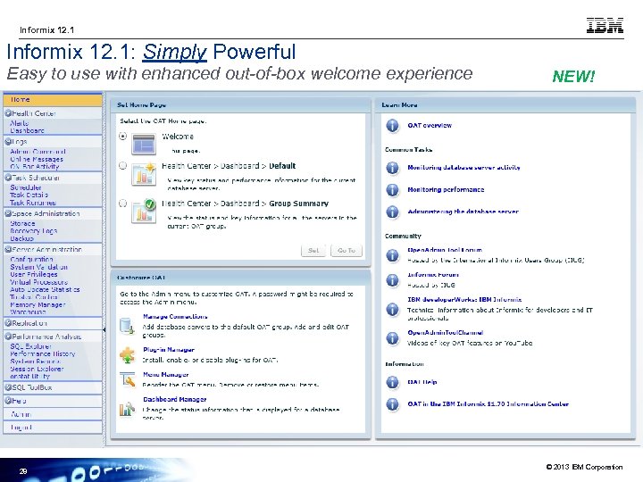Collapse the Task Scheduler menu section
643x482 pixels.
(8, 178)
